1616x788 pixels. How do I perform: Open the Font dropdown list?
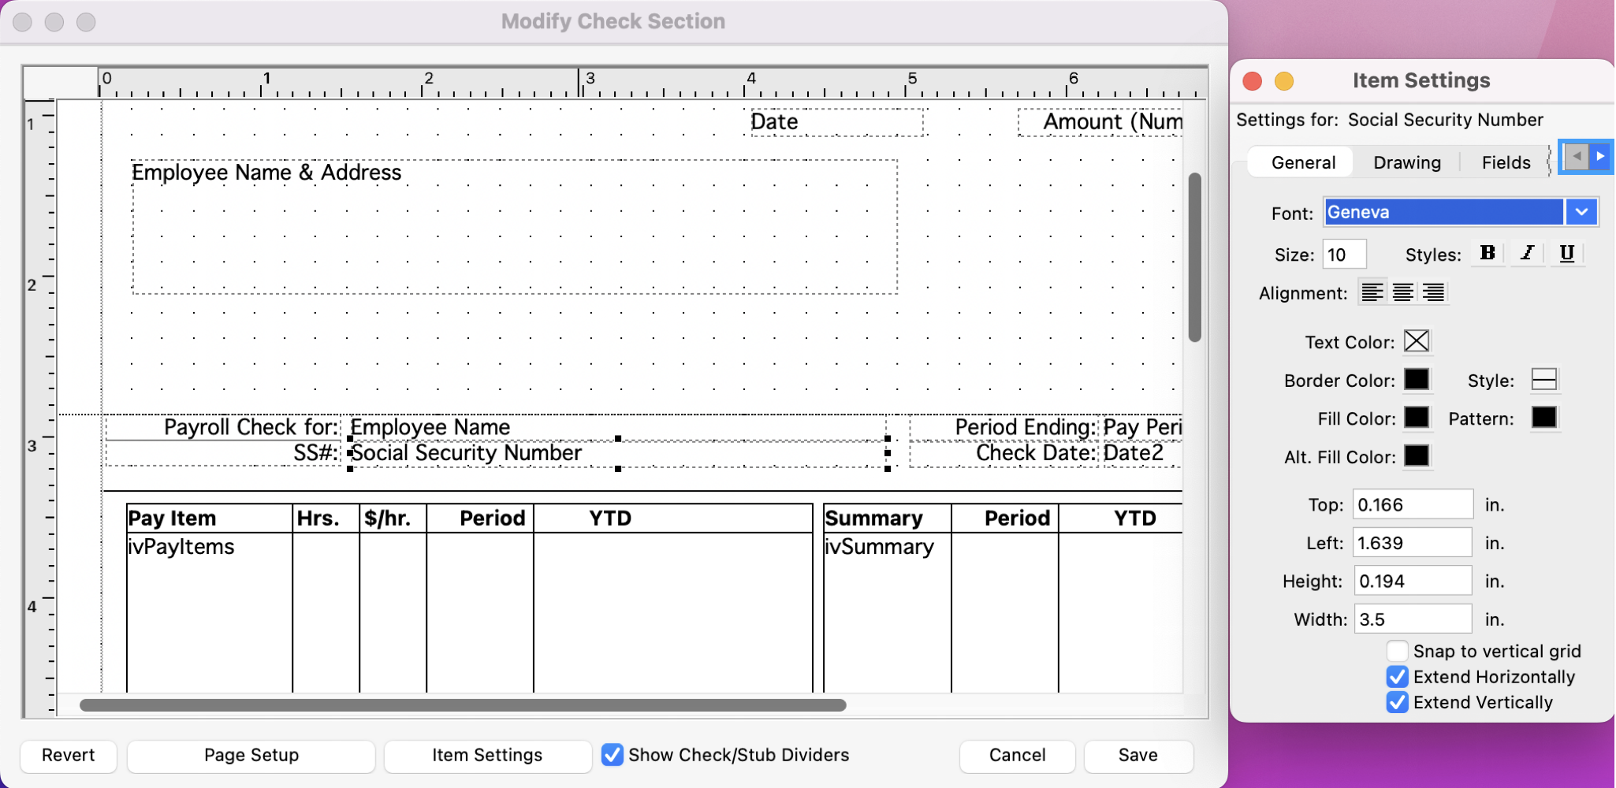click(x=1581, y=212)
